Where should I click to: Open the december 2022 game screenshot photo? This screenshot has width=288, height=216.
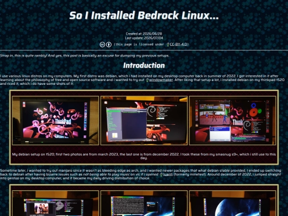coord(233,121)
